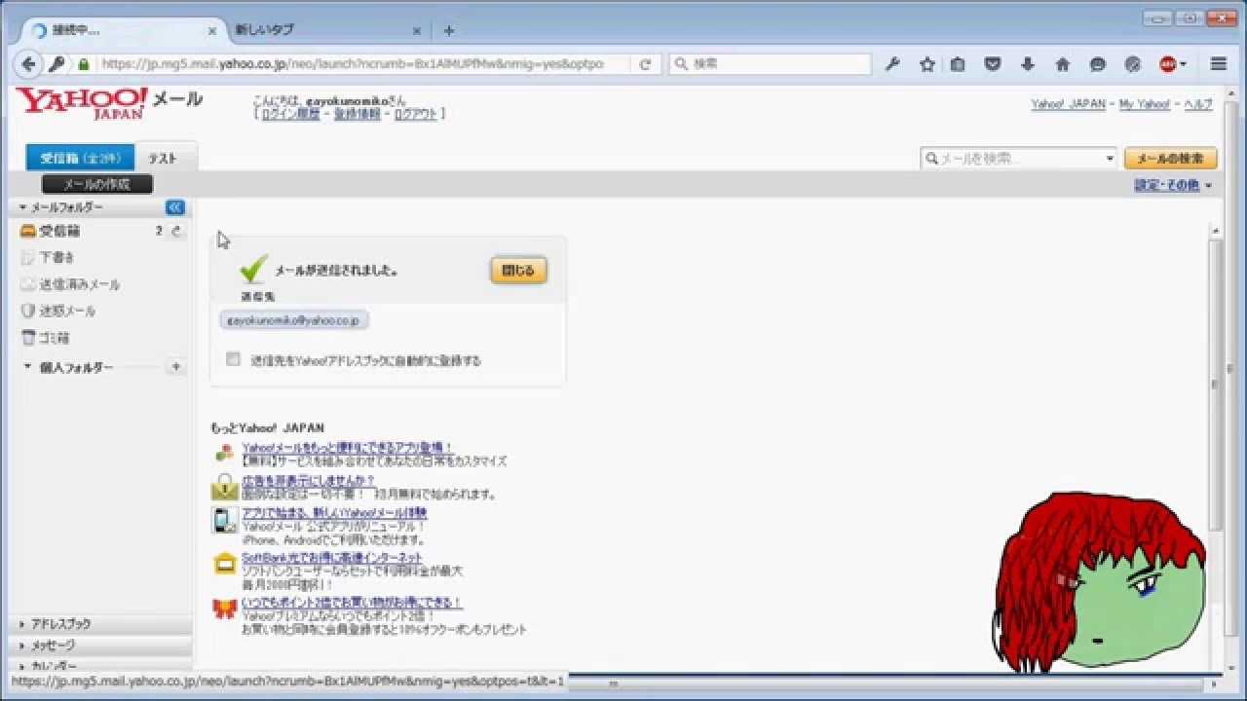Open the My Yahoo! link
Screen dimensions: 1247x701
point(1144,104)
